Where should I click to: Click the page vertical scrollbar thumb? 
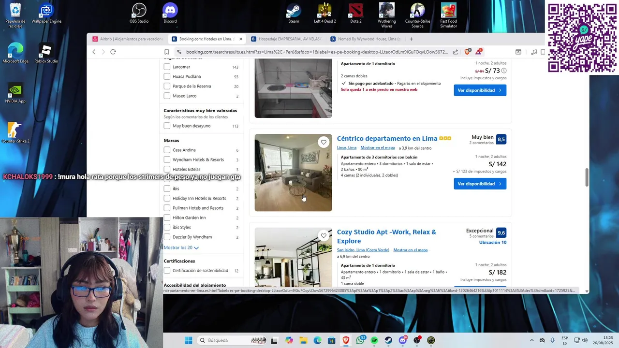(587, 177)
